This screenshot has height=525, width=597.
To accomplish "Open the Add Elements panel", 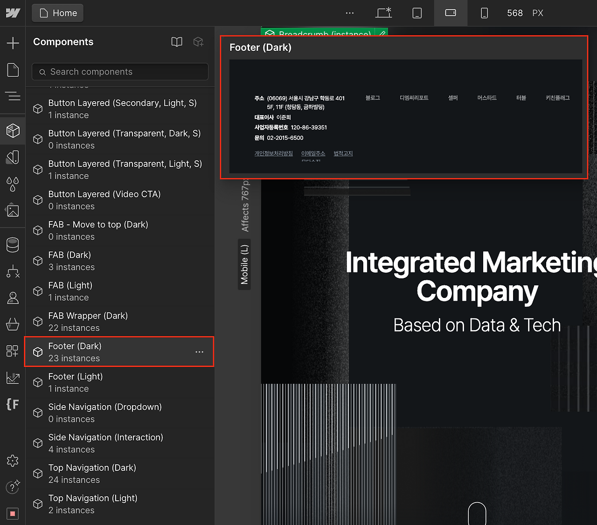I will click(x=13, y=43).
